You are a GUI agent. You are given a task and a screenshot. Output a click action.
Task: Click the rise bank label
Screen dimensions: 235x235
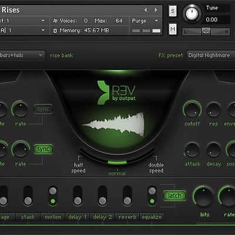(62, 55)
